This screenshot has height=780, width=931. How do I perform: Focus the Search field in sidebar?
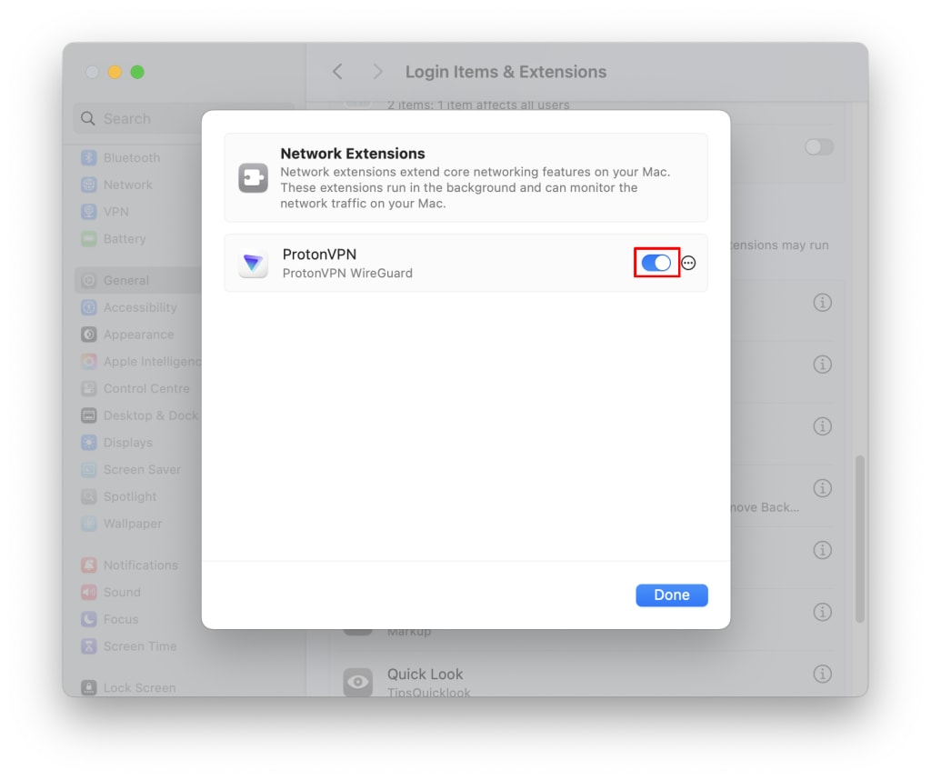click(138, 118)
